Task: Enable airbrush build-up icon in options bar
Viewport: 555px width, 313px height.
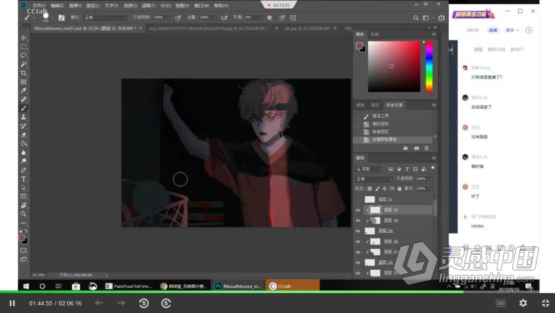Action: pyautogui.click(x=224, y=18)
